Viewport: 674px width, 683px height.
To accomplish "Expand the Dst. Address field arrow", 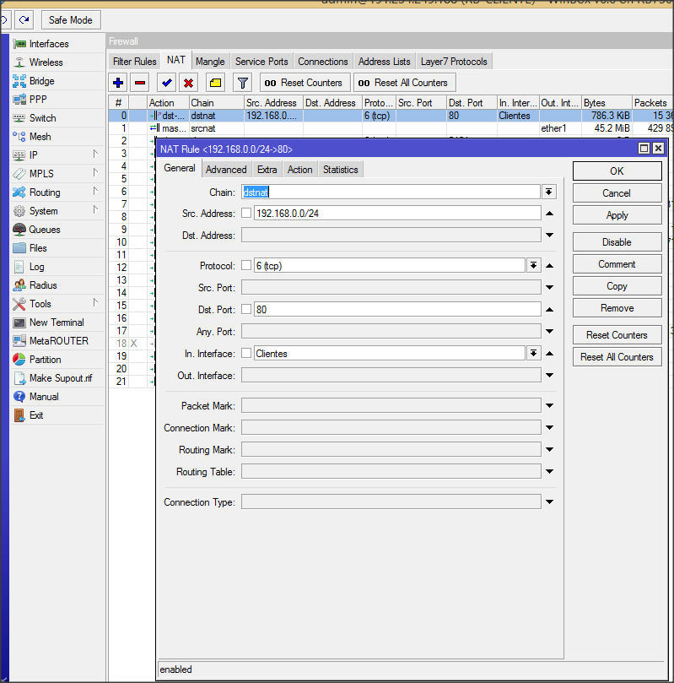I will 549,236.
